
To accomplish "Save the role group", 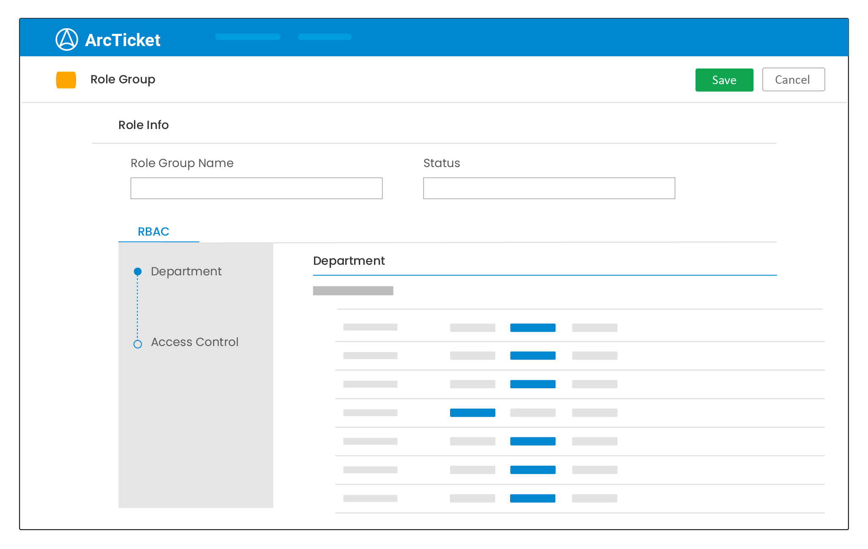I will 724,80.
